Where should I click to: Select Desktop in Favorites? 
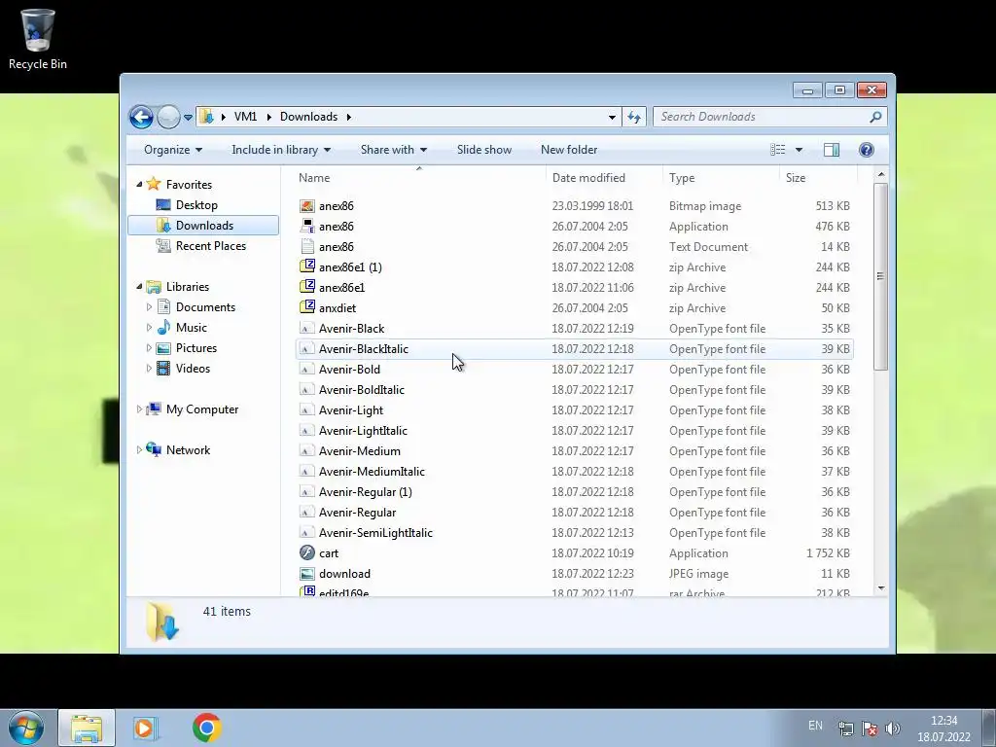click(196, 205)
